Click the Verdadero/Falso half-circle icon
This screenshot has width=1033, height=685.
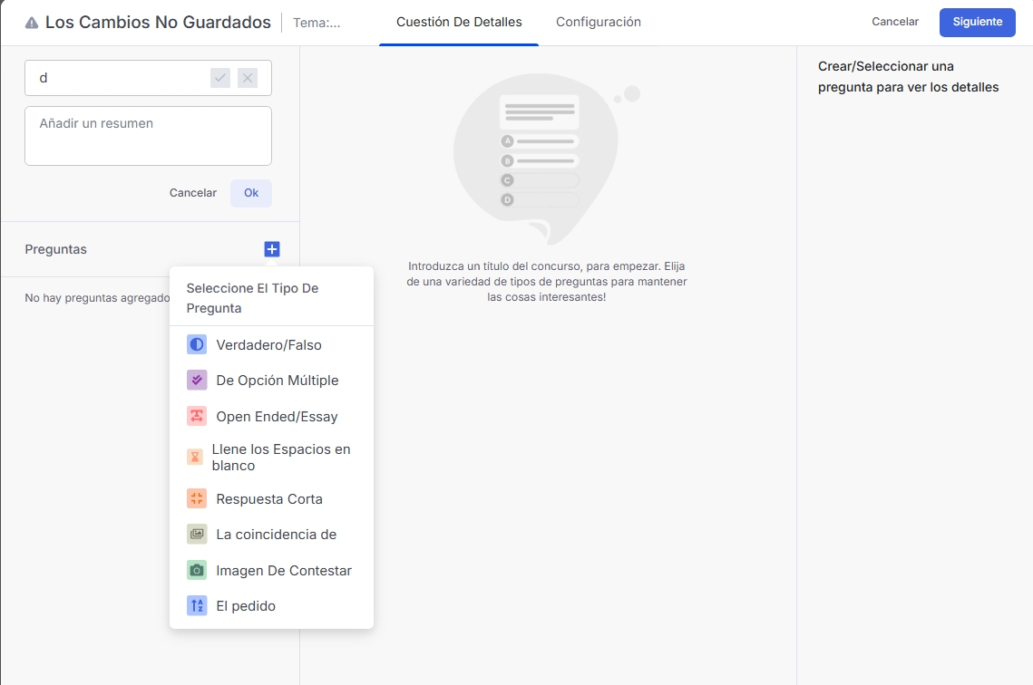[x=196, y=345]
